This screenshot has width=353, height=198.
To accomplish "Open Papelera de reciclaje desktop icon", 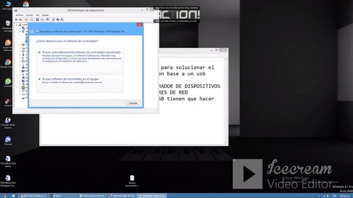I will coord(8,26).
